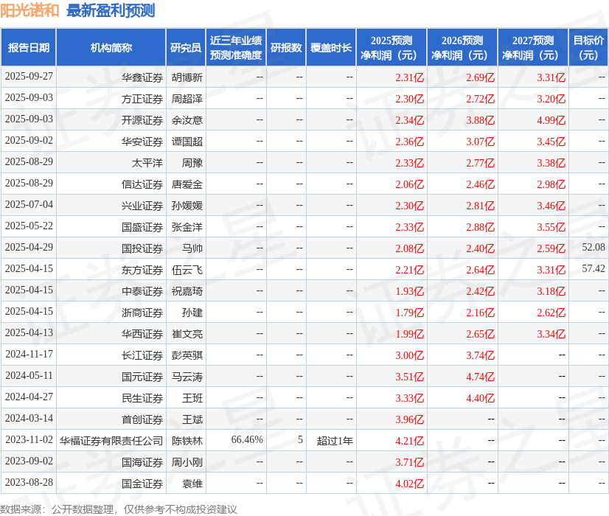Select the date 2025-09-27
This screenshot has width=609, height=516.
[29, 77]
